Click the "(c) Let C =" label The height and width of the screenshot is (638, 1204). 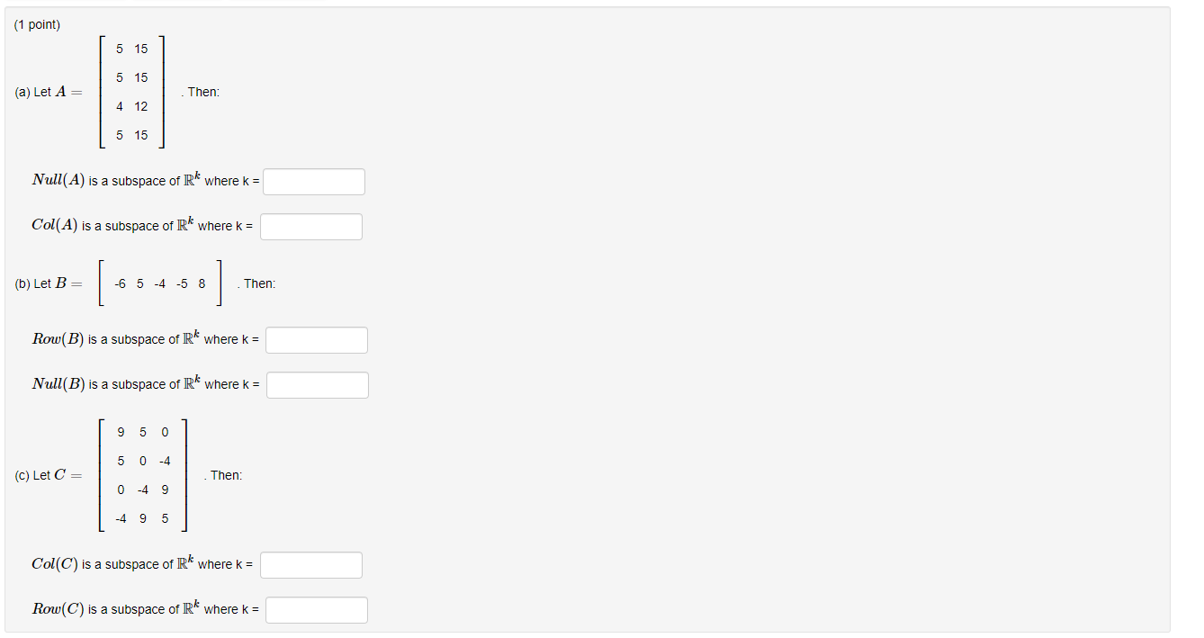(48, 475)
